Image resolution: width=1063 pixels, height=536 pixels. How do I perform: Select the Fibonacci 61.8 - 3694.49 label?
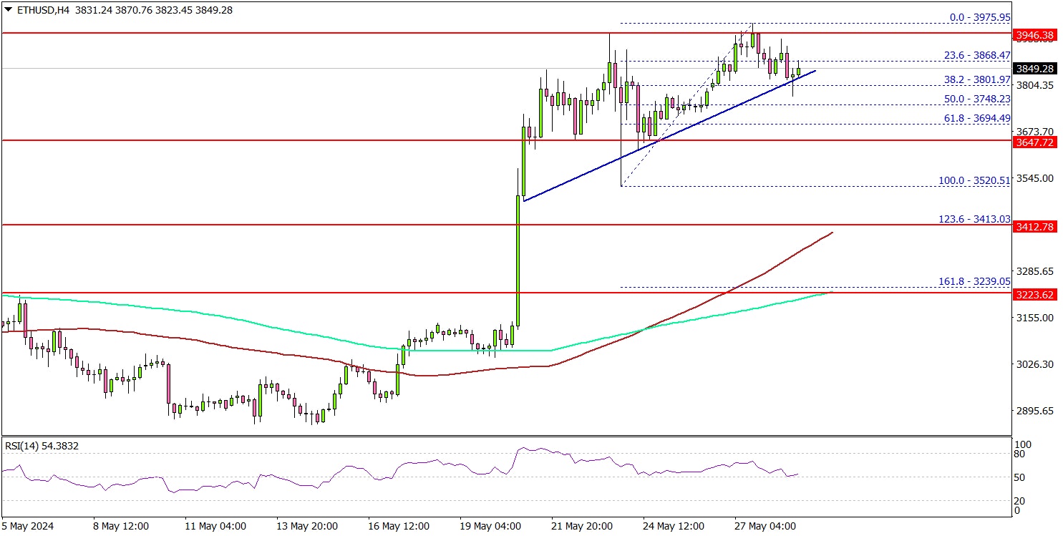pyautogui.click(x=974, y=118)
